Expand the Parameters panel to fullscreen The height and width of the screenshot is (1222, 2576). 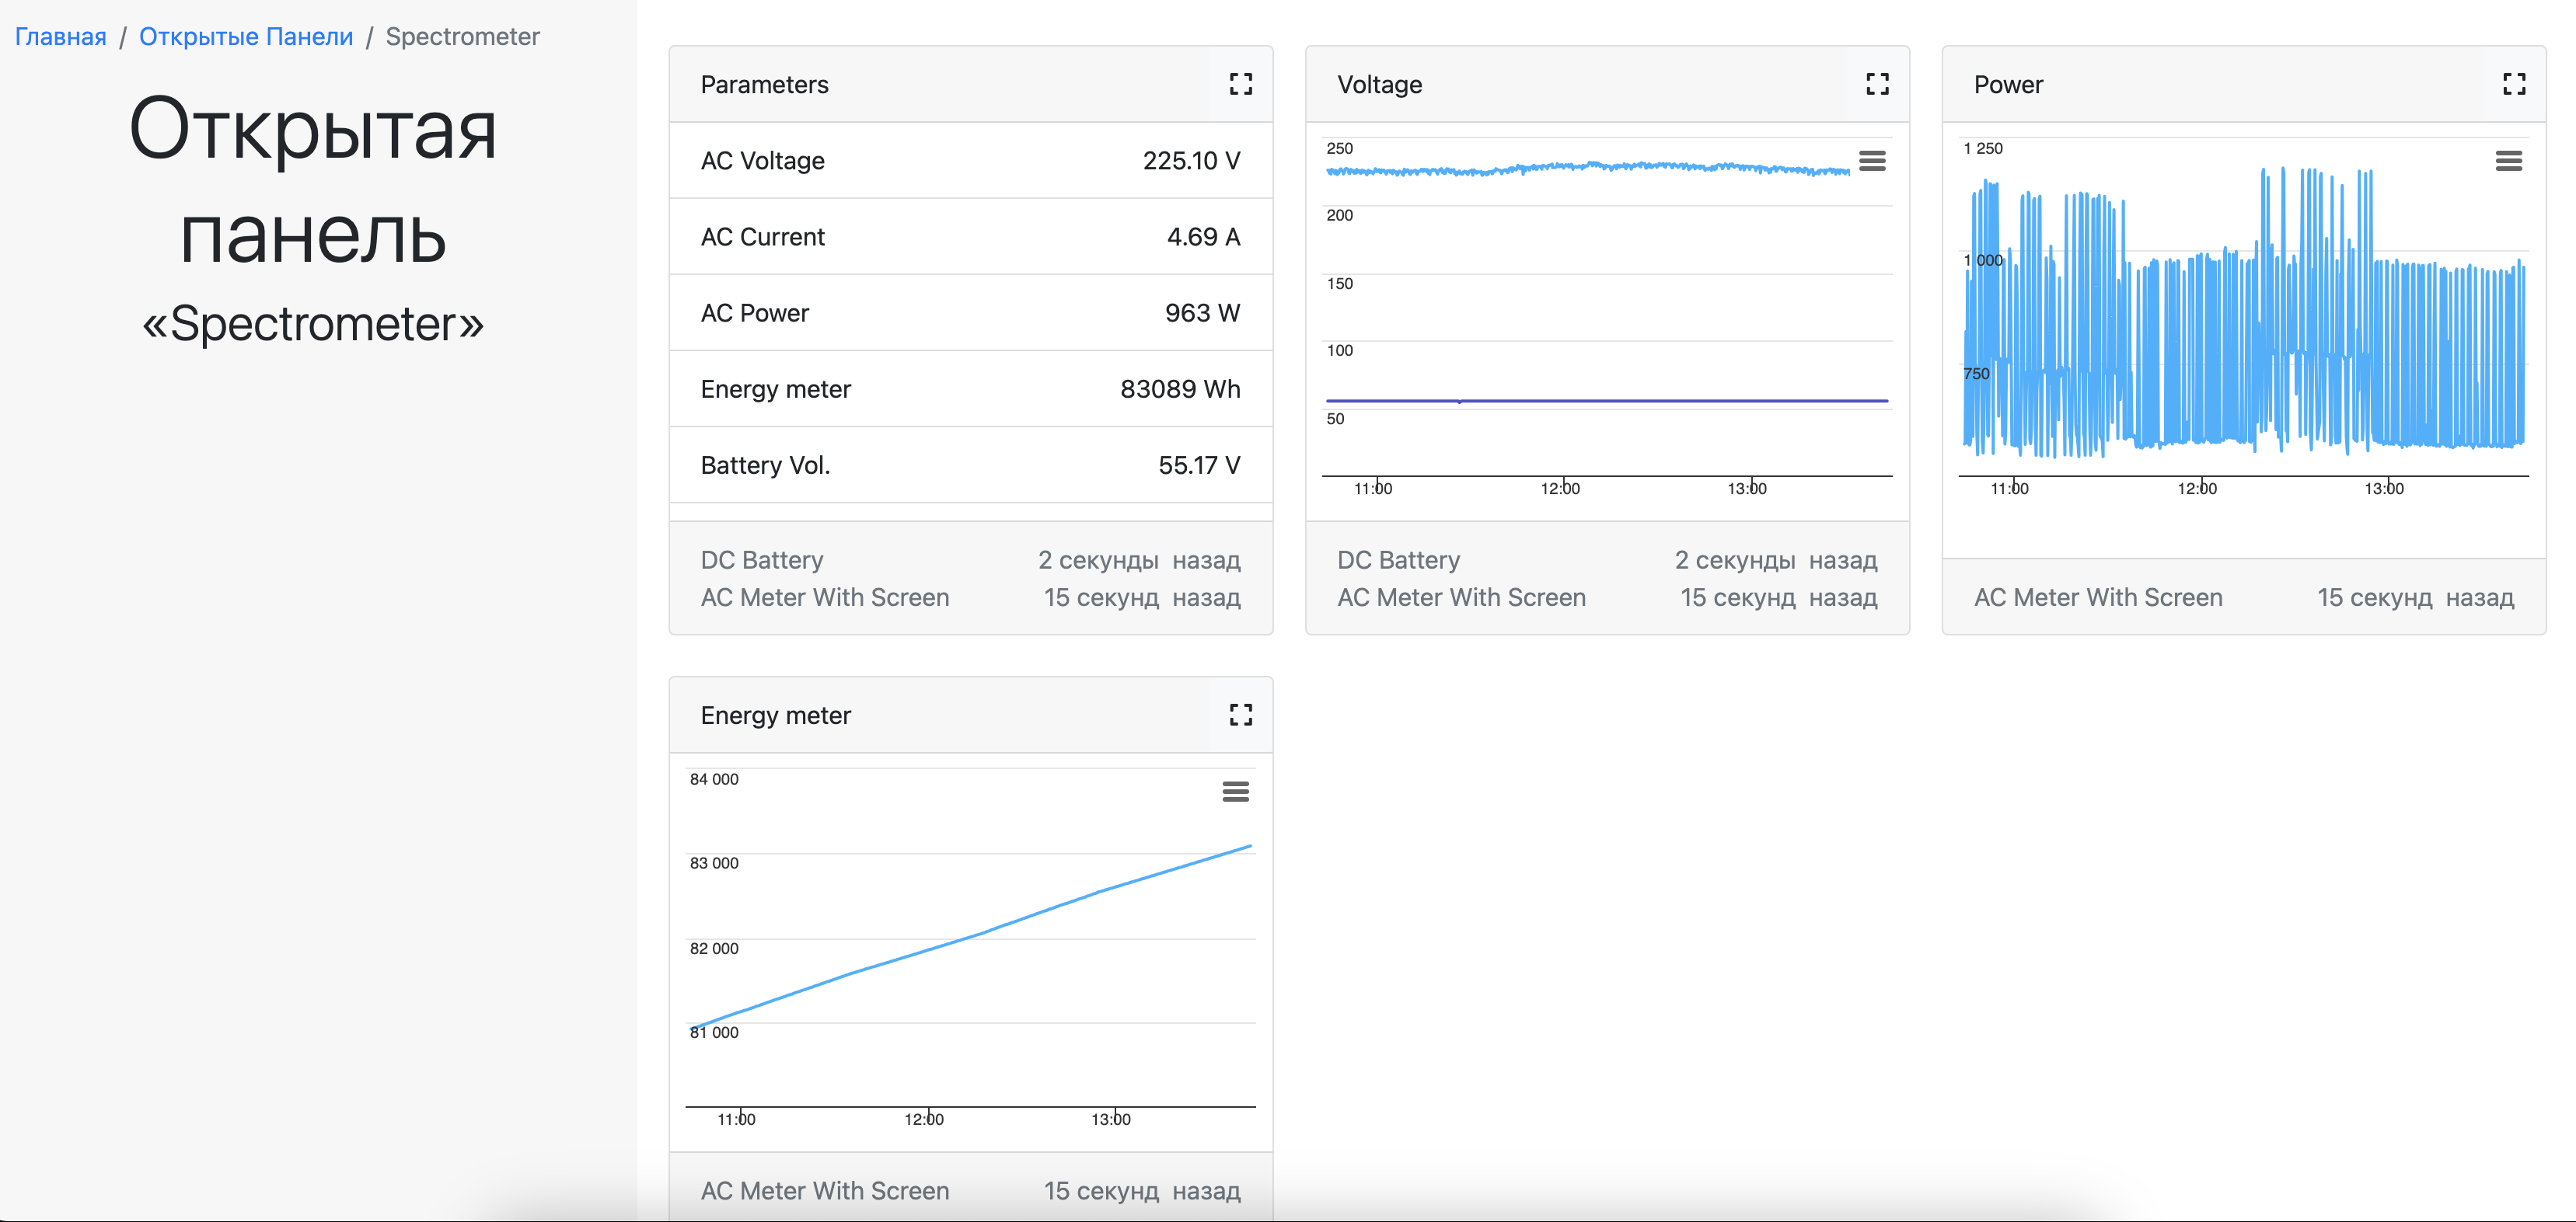pos(1240,84)
